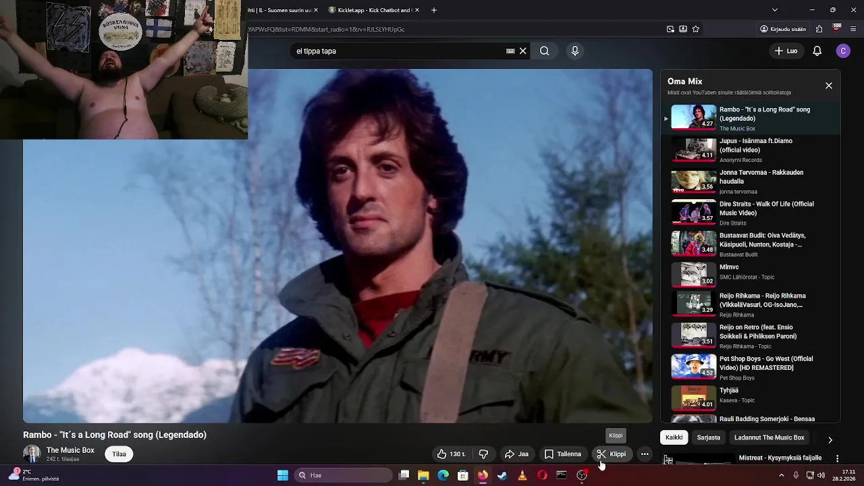The width and height of the screenshot is (864, 486).
Task: Click the Kirjaudu sisään sign-in button
Action: [782, 29]
